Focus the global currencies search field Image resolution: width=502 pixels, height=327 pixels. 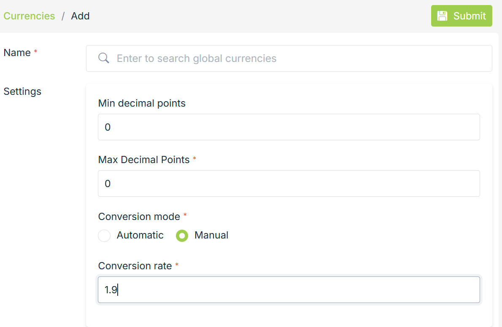click(295, 58)
